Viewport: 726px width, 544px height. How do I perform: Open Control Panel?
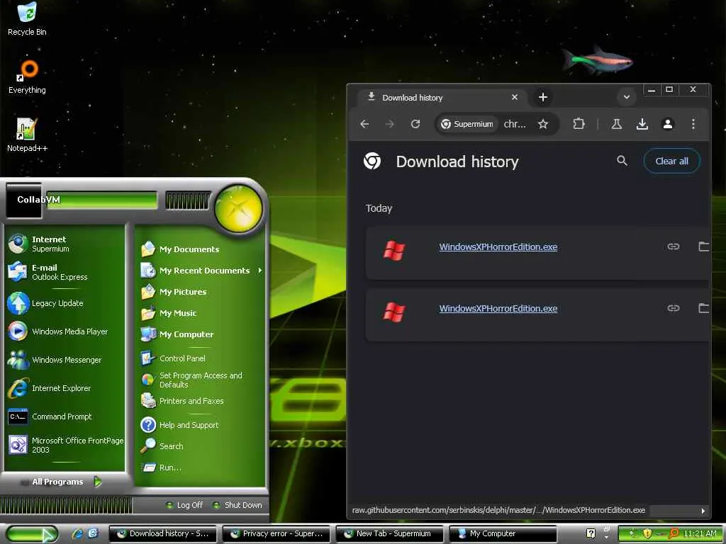point(200,358)
